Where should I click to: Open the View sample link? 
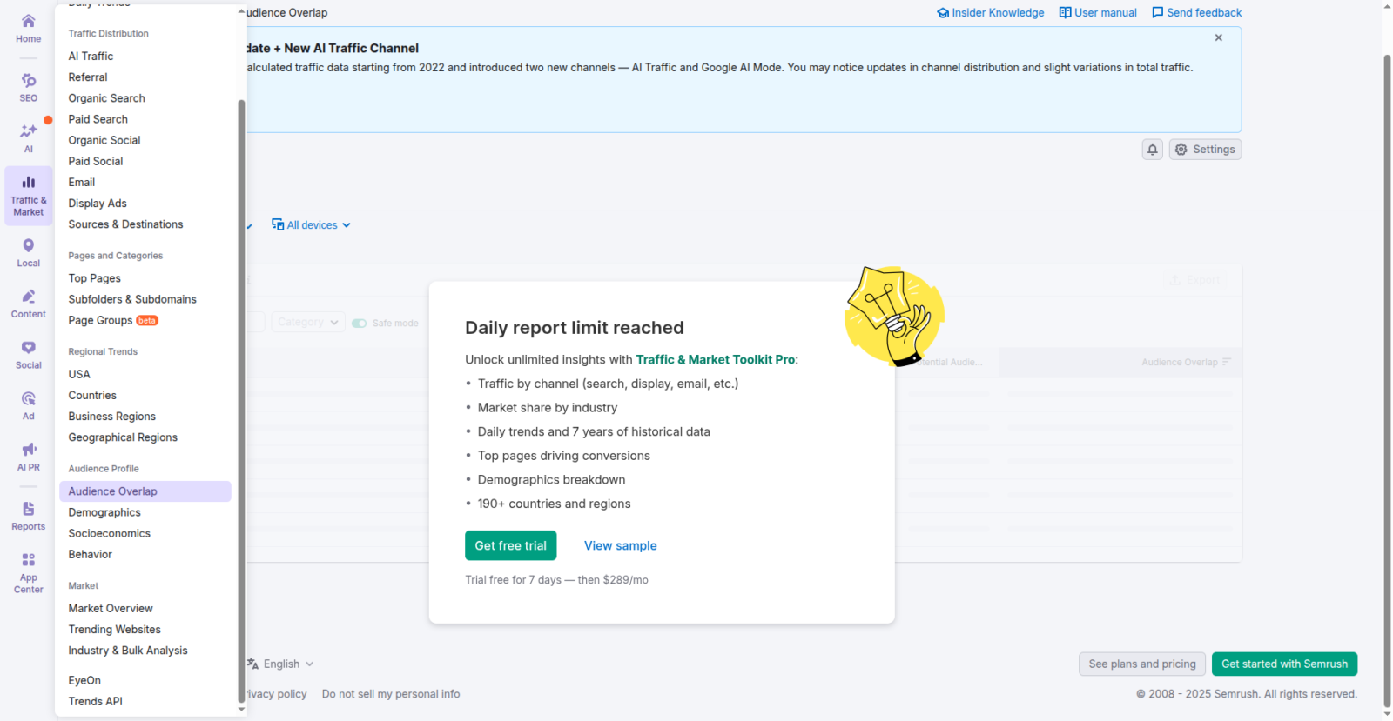tap(620, 546)
